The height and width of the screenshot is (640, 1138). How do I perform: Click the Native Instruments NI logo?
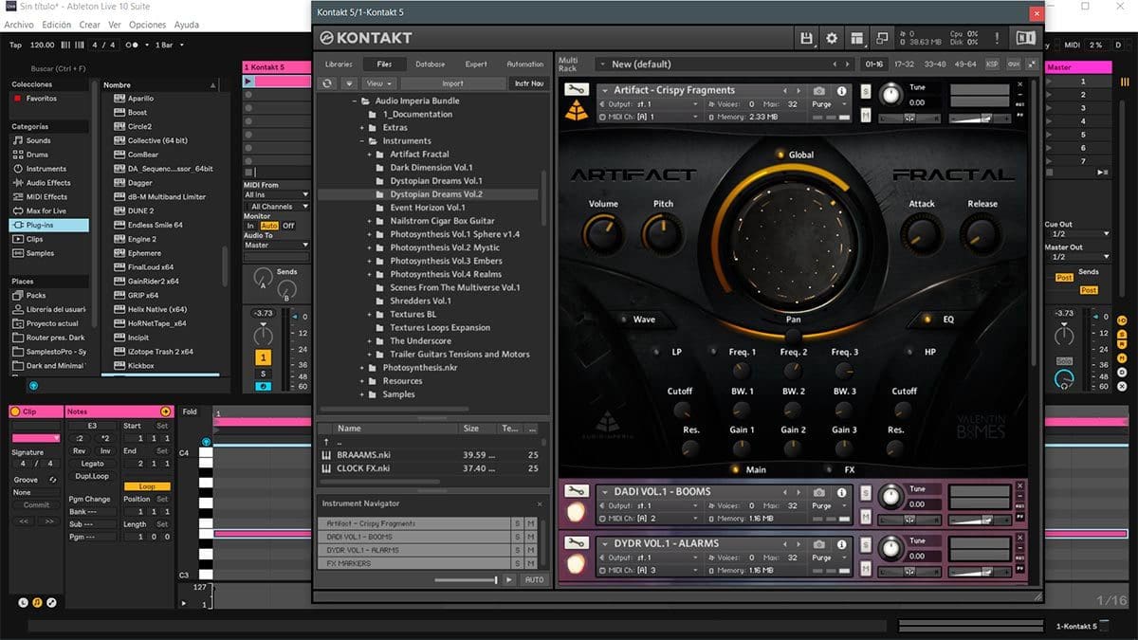coord(1025,38)
